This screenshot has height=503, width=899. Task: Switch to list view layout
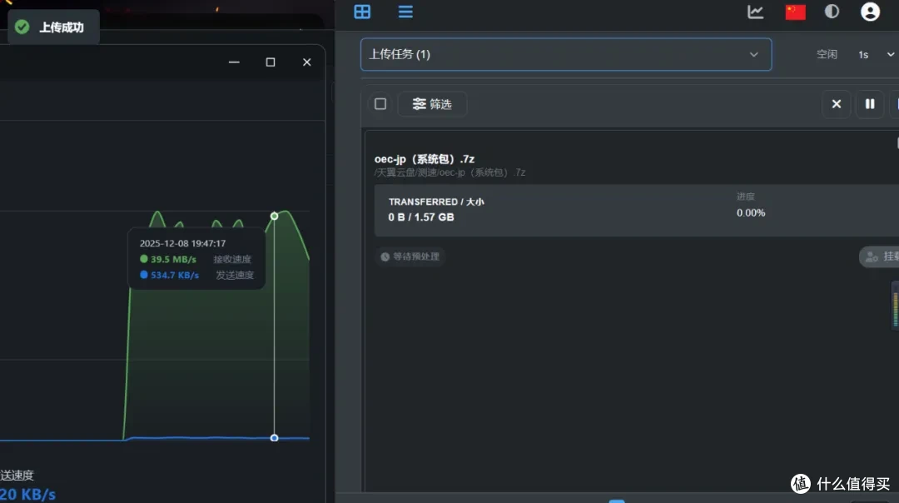click(405, 12)
